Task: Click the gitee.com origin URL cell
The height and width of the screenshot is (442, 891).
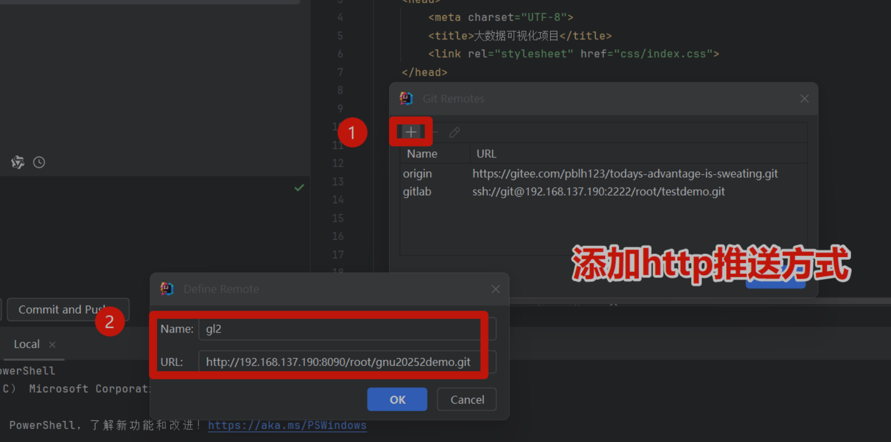Action: coord(625,174)
